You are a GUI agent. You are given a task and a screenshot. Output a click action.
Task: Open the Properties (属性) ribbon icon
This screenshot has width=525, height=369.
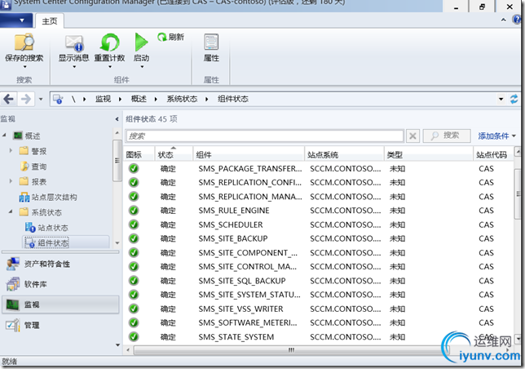coord(211,42)
